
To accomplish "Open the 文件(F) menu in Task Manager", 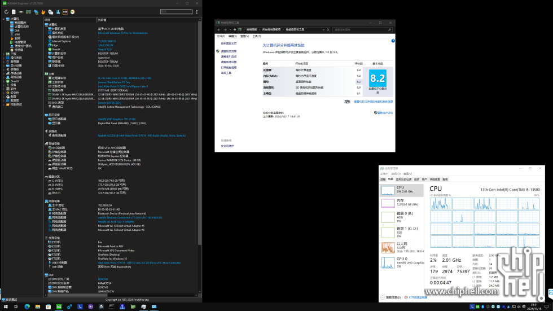I will [x=384, y=174].
